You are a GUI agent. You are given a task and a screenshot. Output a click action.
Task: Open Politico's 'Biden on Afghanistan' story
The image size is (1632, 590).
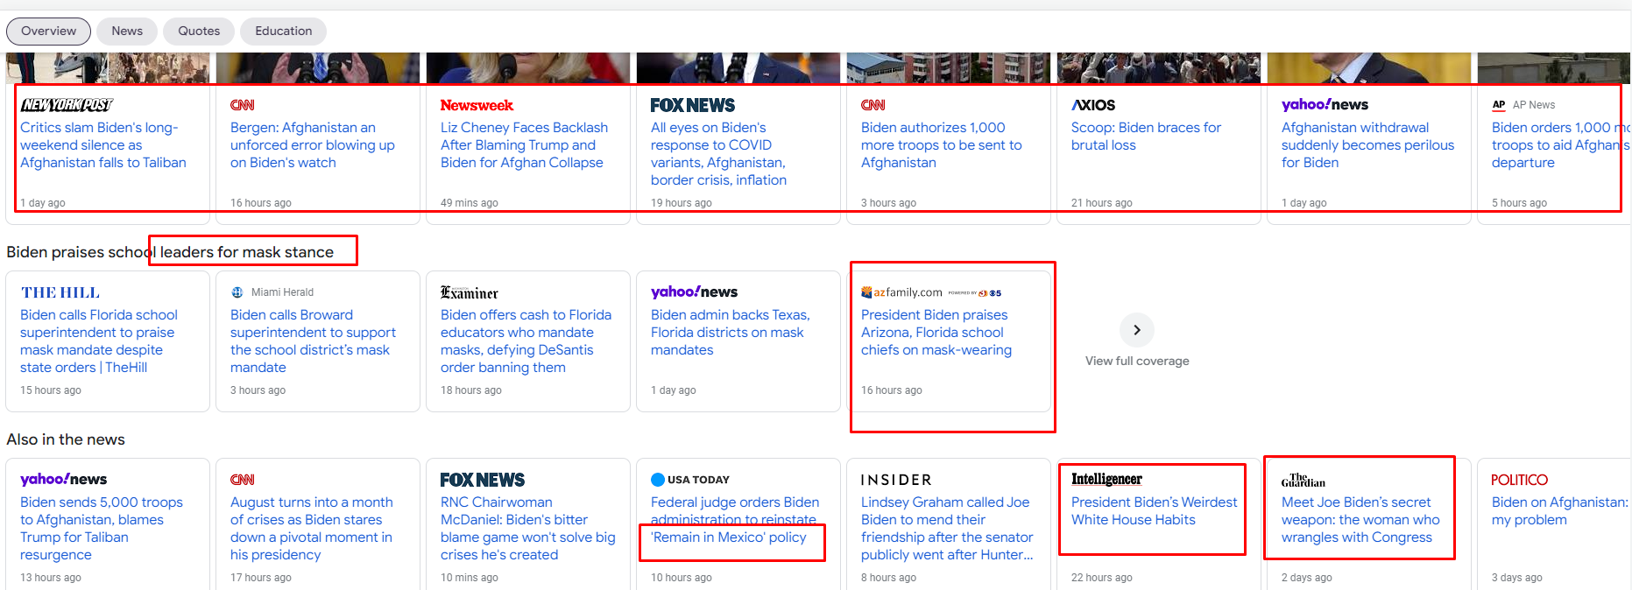click(1560, 511)
